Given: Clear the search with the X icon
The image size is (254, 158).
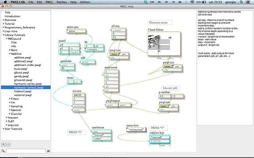Looking at the screenshot, I should [x=48, y=151].
